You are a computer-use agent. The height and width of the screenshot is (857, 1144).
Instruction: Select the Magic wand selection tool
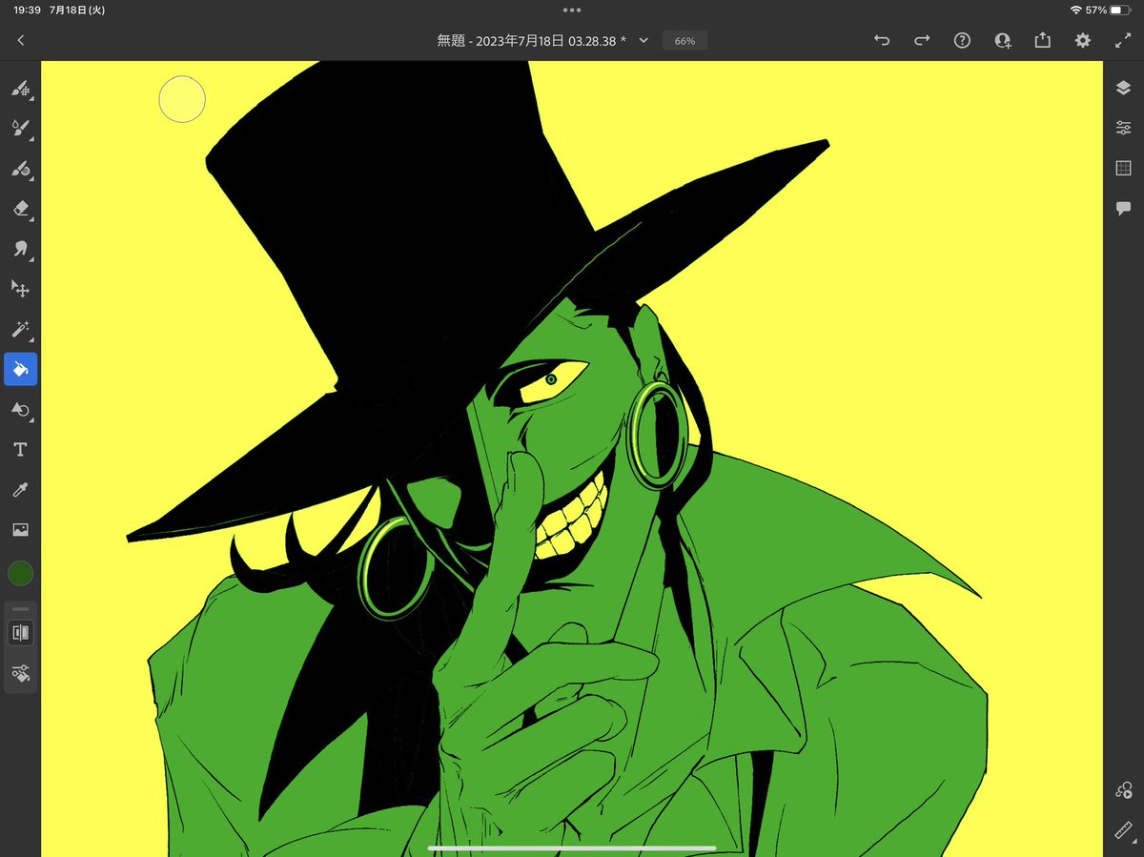pos(20,329)
